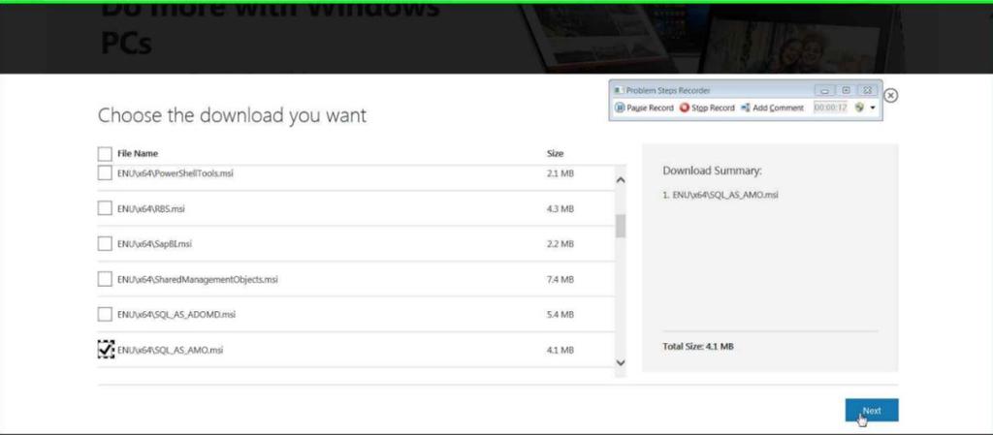The width and height of the screenshot is (993, 435).
Task: Close the download dialog with the X
Action: tap(890, 96)
